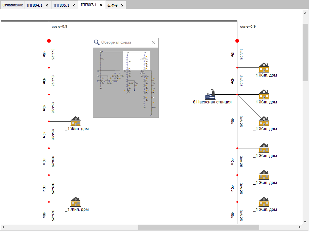Click the horizontal scrollbar right arrow
The width and height of the screenshot is (310, 232).
(300, 227)
